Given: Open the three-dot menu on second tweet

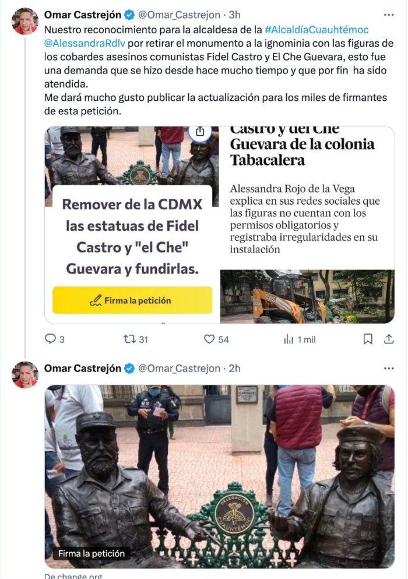Looking at the screenshot, I should click(x=389, y=369).
